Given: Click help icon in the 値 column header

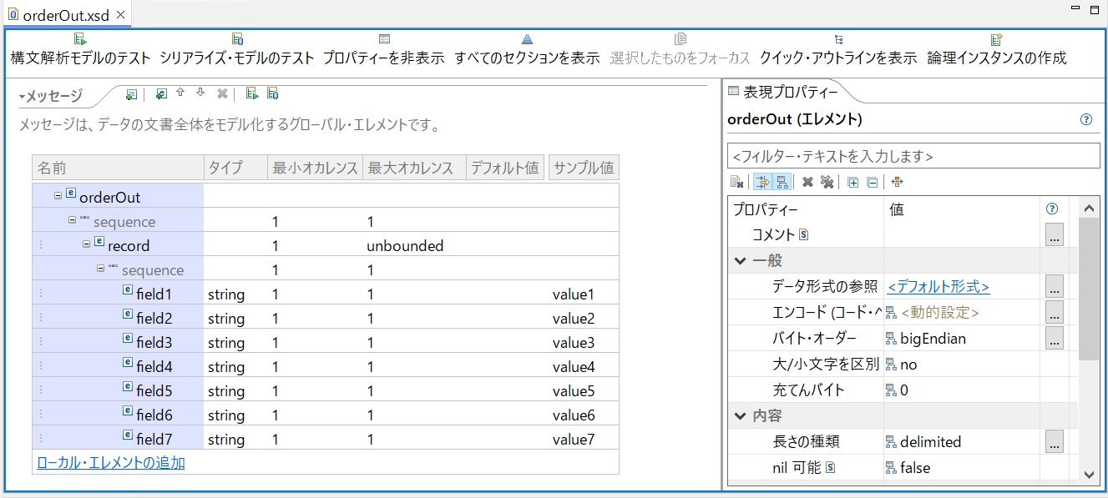Looking at the screenshot, I should tap(1052, 209).
